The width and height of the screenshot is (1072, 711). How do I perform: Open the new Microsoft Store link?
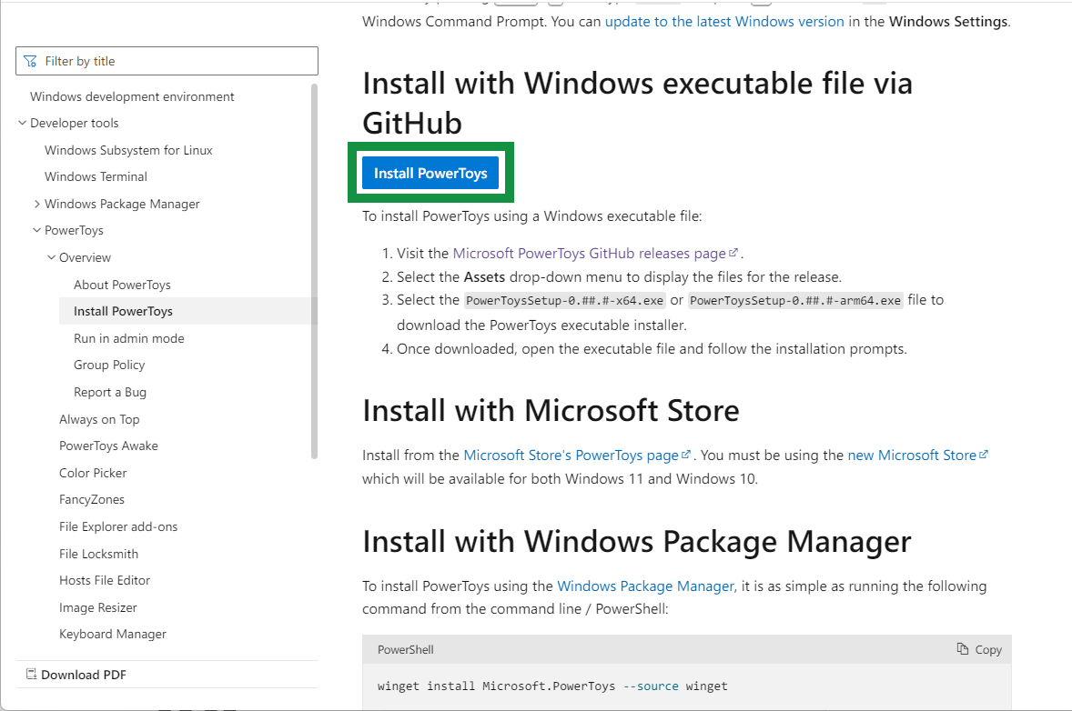[912, 455]
